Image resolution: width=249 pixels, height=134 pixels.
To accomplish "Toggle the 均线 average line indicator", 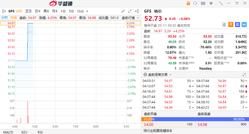I will (x=13, y=18).
